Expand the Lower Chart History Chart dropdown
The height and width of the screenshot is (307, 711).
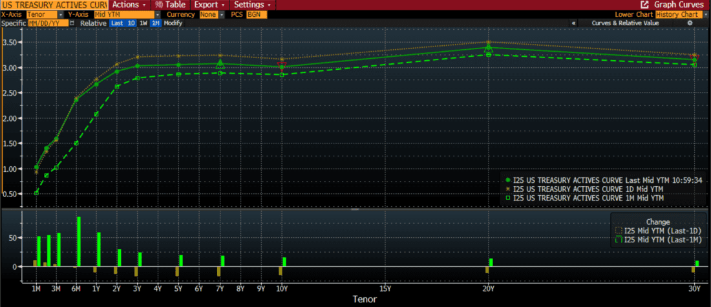pyautogui.click(x=706, y=14)
